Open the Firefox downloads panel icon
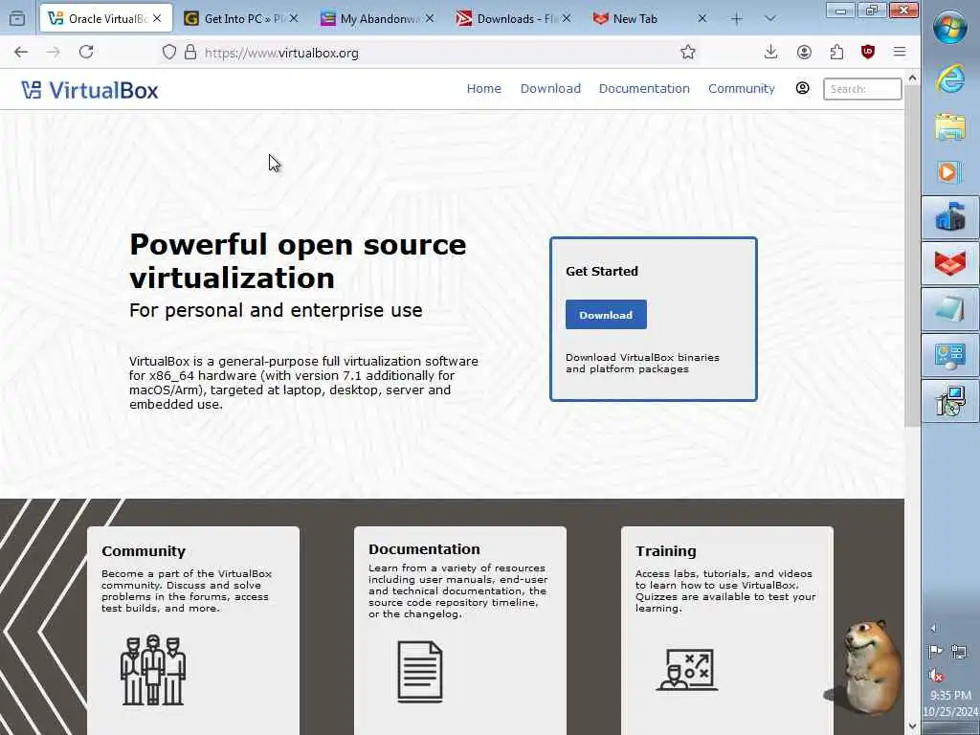The image size is (980, 735). click(770, 53)
